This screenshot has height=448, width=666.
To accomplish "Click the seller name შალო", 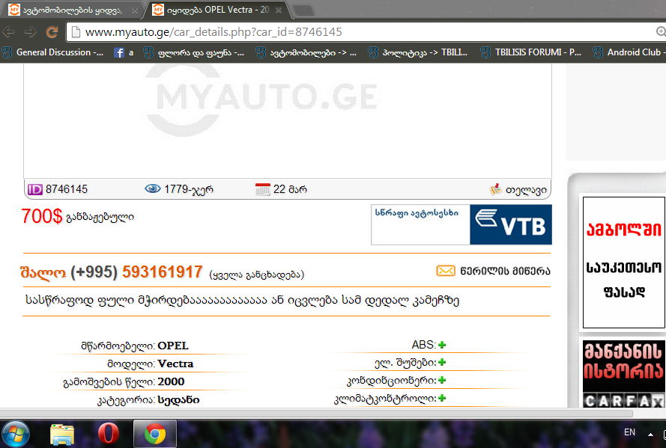I will tap(43, 272).
